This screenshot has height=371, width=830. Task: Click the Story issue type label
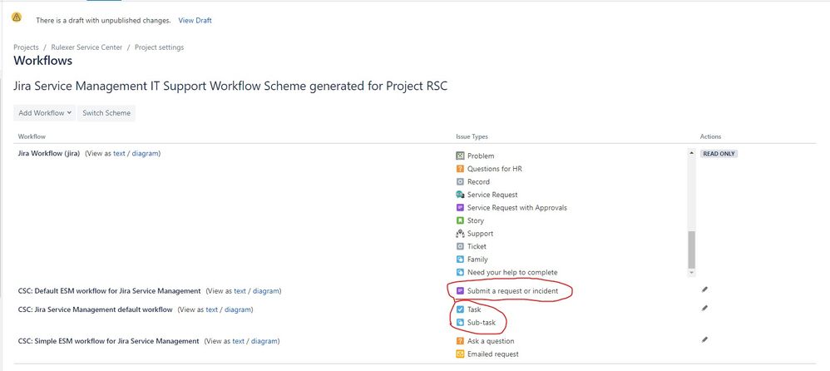476,220
